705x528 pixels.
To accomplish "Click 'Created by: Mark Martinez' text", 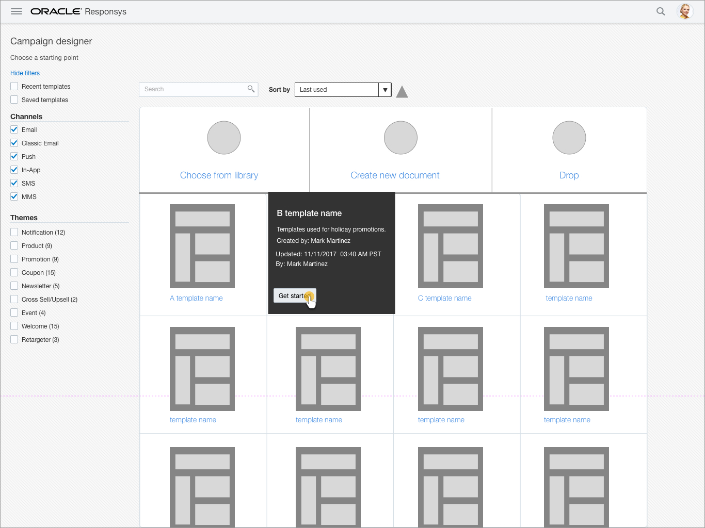I will coord(313,241).
